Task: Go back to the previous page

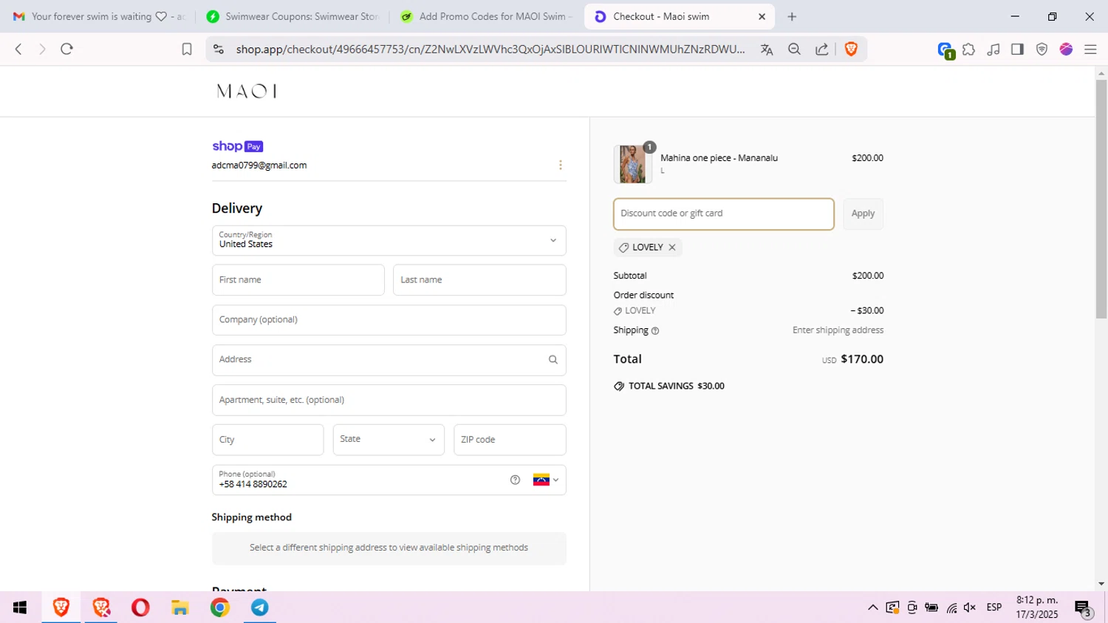Action: click(x=18, y=49)
